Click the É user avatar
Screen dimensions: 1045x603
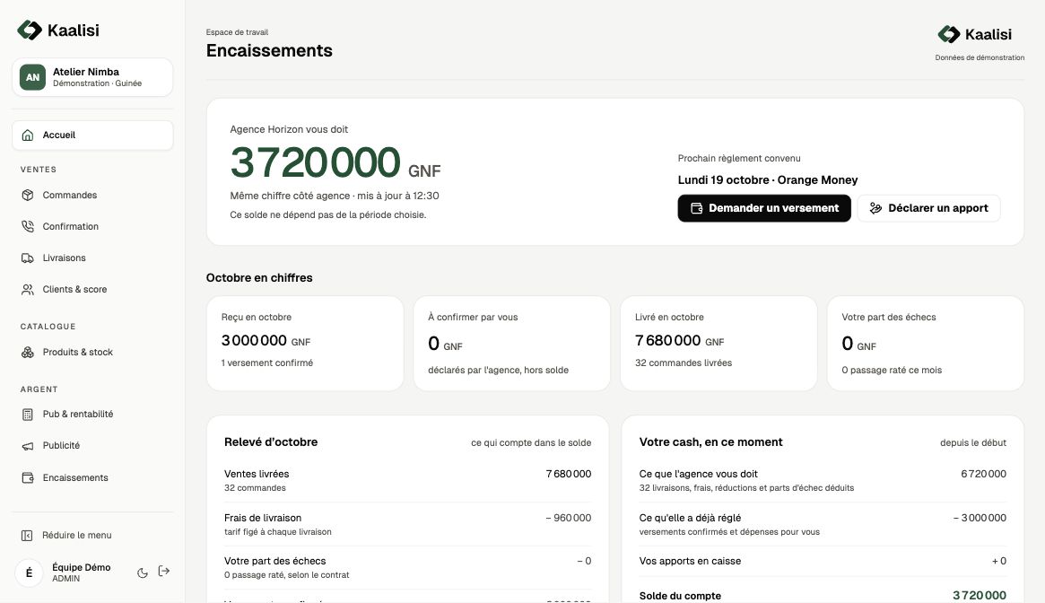(x=29, y=573)
